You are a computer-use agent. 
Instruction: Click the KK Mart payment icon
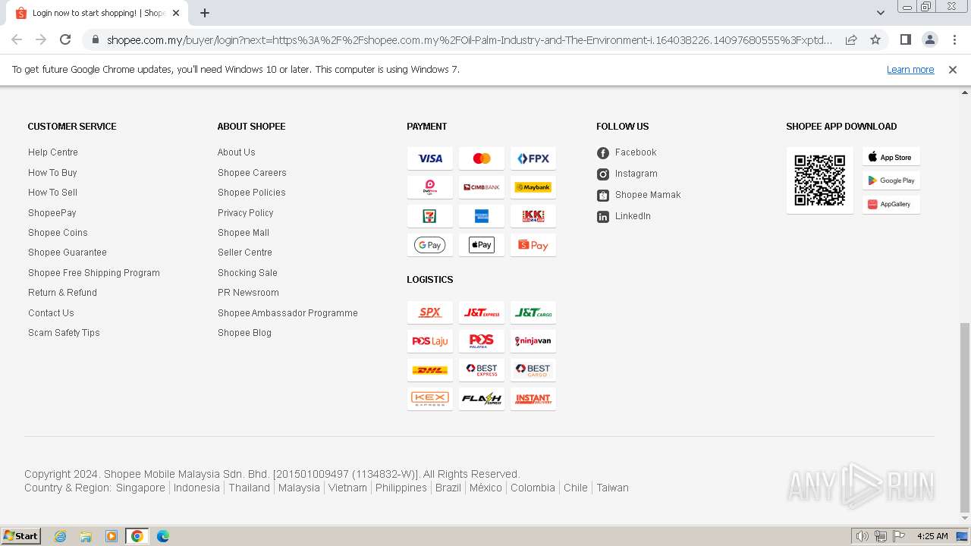(533, 216)
